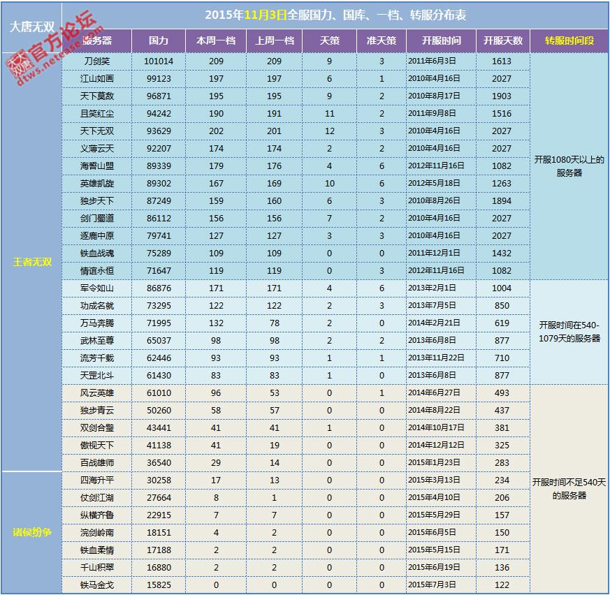Screen dimensions: 610x595
Task: Click the 开服时间不足540天的服务器 cell
Action: (569, 489)
